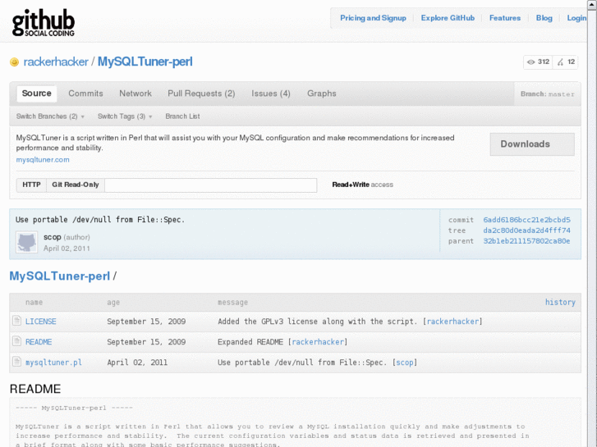Viewport: 597px width, 447px height.
Task: Click the watchers eye icon showing 312
Action: (530, 62)
